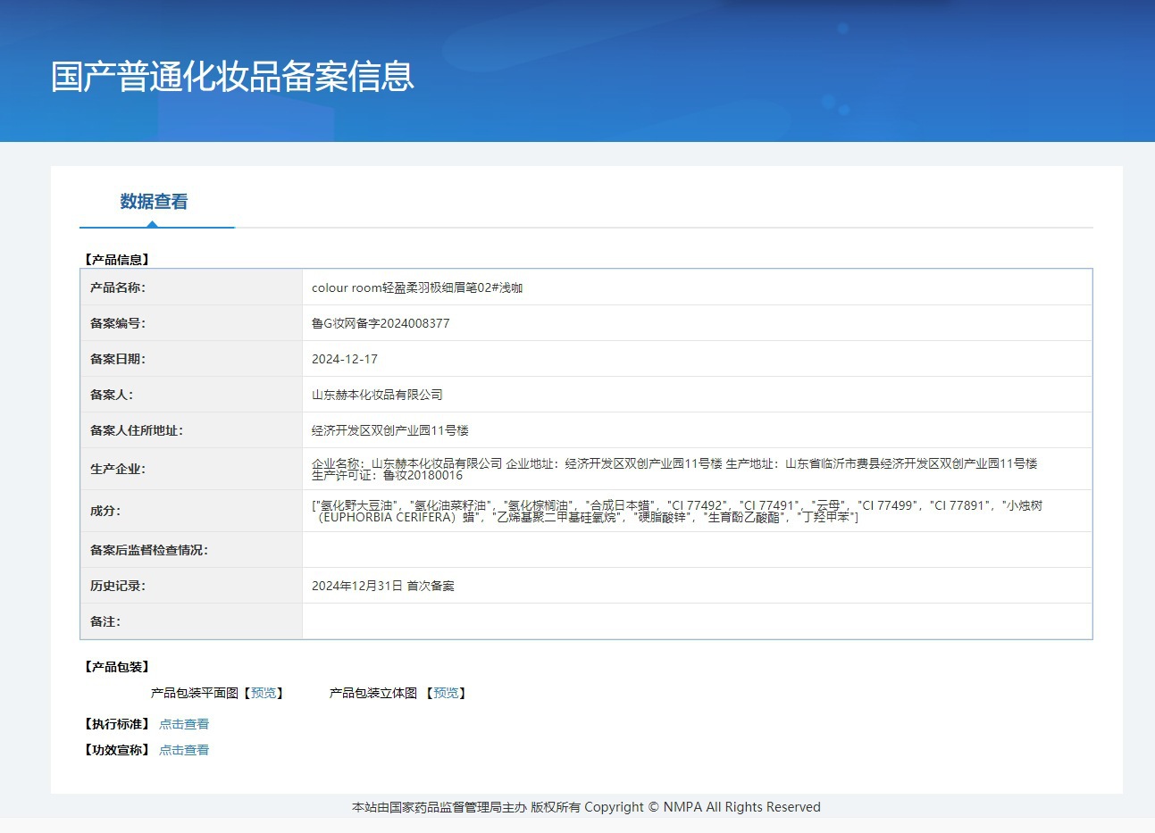Click the 备案编号 row label
The width and height of the screenshot is (1155, 833).
point(118,323)
